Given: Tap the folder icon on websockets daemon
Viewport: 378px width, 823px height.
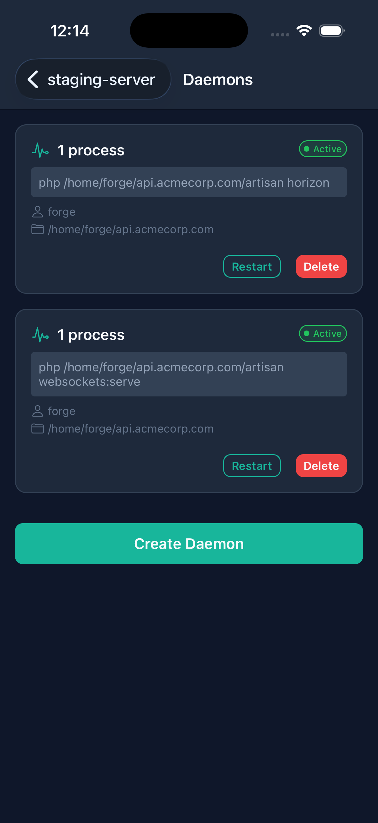Looking at the screenshot, I should tap(38, 428).
